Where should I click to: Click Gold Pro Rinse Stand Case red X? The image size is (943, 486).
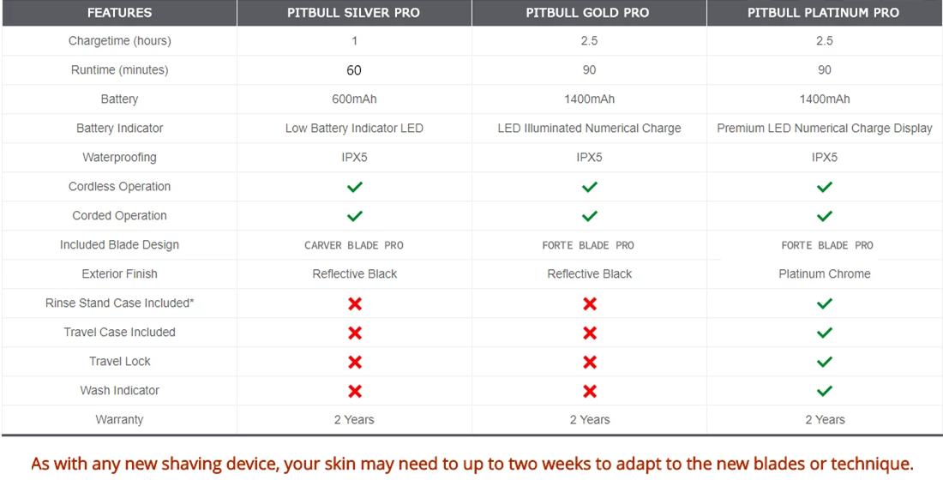tap(590, 303)
